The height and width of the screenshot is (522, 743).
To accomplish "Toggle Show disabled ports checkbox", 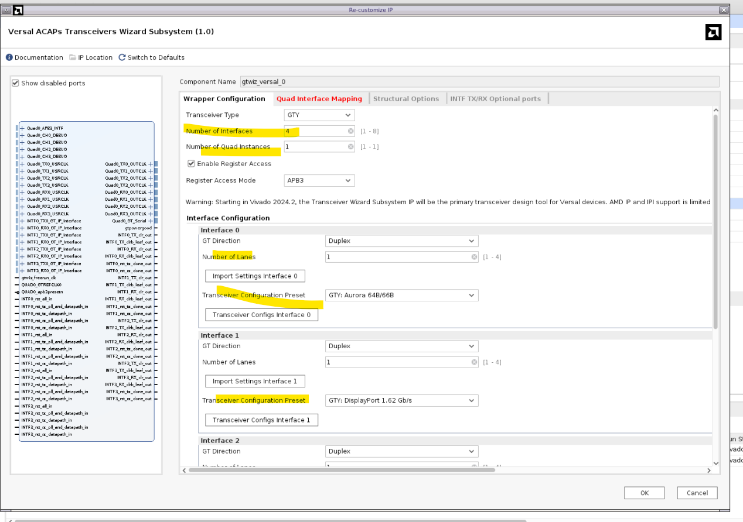I will (16, 83).
